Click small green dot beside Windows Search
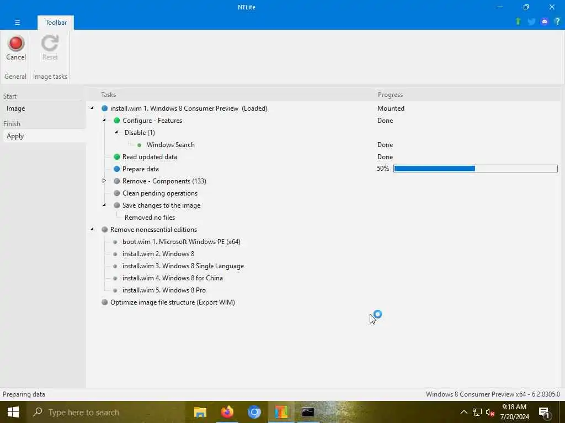Image resolution: width=565 pixels, height=423 pixels. [x=140, y=145]
